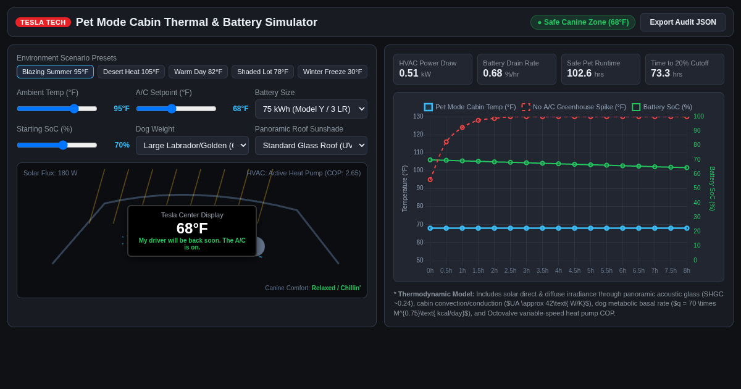
Task: Select Shaded Lot 78°F preset
Action: coord(262,72)
